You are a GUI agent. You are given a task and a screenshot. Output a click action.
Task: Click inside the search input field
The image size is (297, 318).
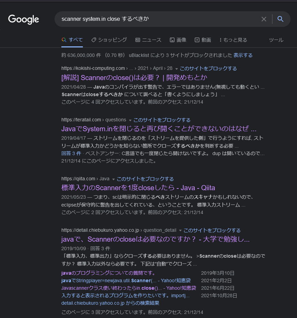(153, 19)
